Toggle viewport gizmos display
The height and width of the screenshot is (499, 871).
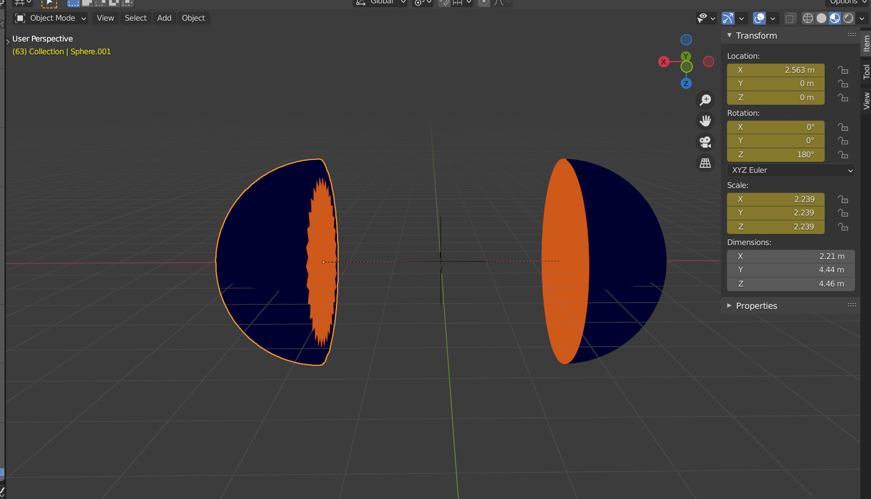click(728, 18)
